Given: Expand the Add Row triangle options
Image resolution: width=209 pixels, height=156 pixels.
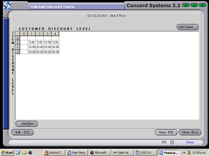Looking at the screenshot, I should 20,124.
